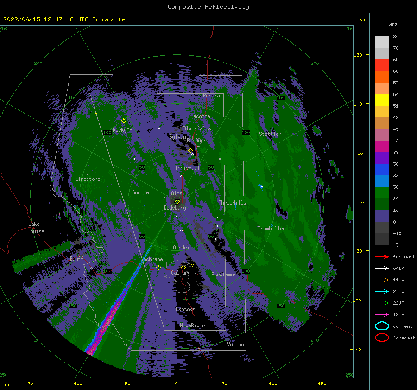Click the Calgary city label
The height and width of the screenshot is (390, 417).
click(x=181, y=273)
